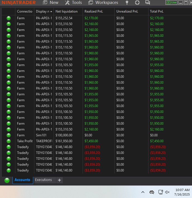Click the green Live button

[x=172, y=3]
